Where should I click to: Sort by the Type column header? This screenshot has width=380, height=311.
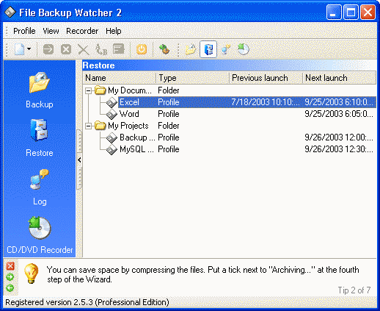(192, 78)
